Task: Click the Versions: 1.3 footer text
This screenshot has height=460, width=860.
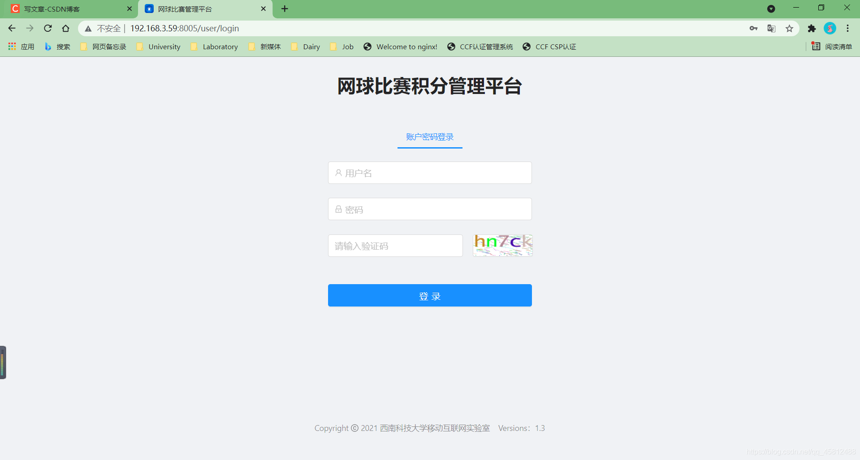Action: click(x=522, y=428)
